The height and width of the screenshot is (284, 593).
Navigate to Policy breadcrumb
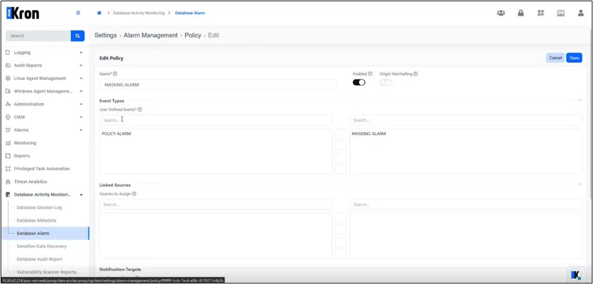[x=193, y=35]
